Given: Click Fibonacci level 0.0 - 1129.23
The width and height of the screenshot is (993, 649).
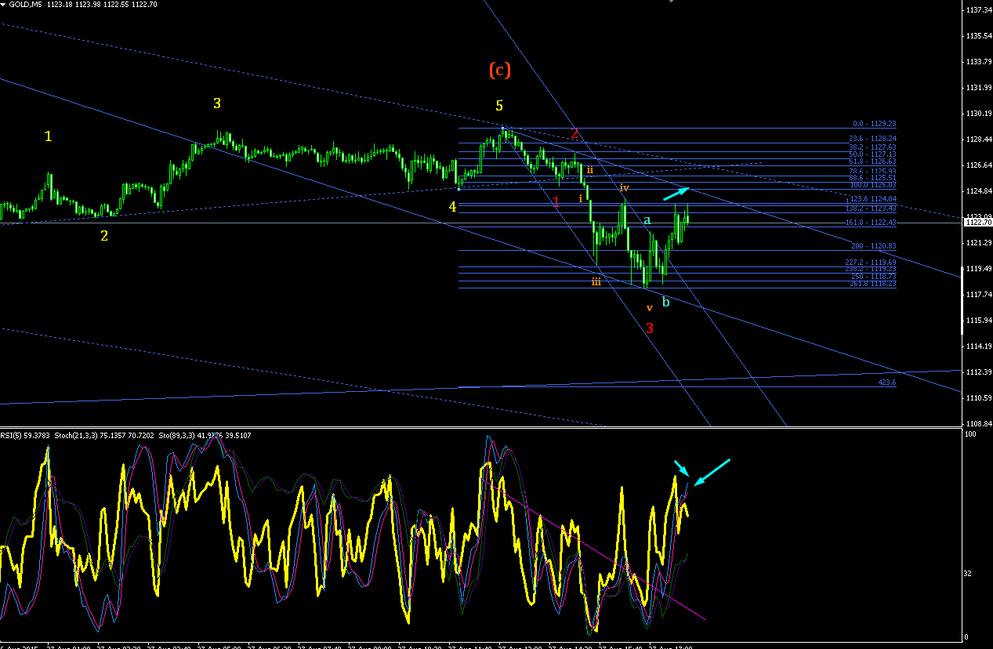Looking at the screenshot, I should point(874,124).
